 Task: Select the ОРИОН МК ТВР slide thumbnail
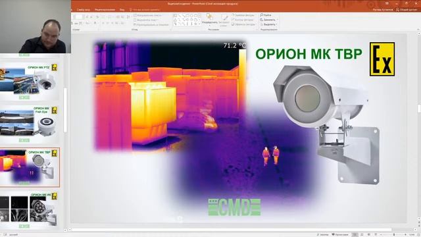[x=30, y=167]
